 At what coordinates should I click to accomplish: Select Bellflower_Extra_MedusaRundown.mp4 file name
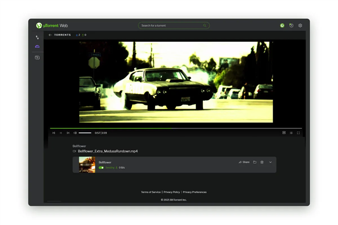pyautogui.click(x=108, y=151)
